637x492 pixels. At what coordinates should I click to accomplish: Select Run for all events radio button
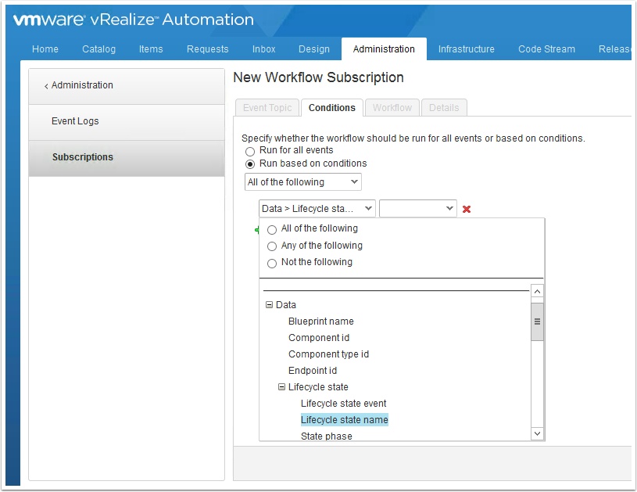click(x=250, y=151)
